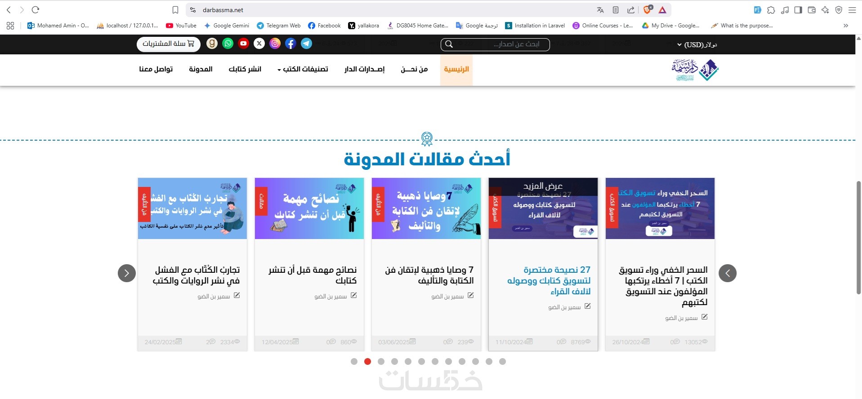The width and height of the screenshot is (862, 399).
Task: Open the 7 وصايا ذهبية article thumbnail
Action: pos(426,208)
